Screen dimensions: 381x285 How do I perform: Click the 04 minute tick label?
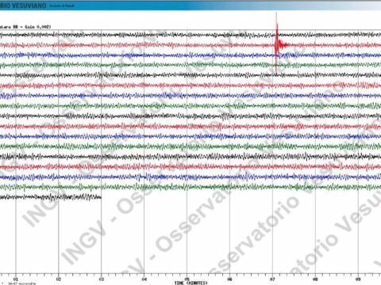144,279
